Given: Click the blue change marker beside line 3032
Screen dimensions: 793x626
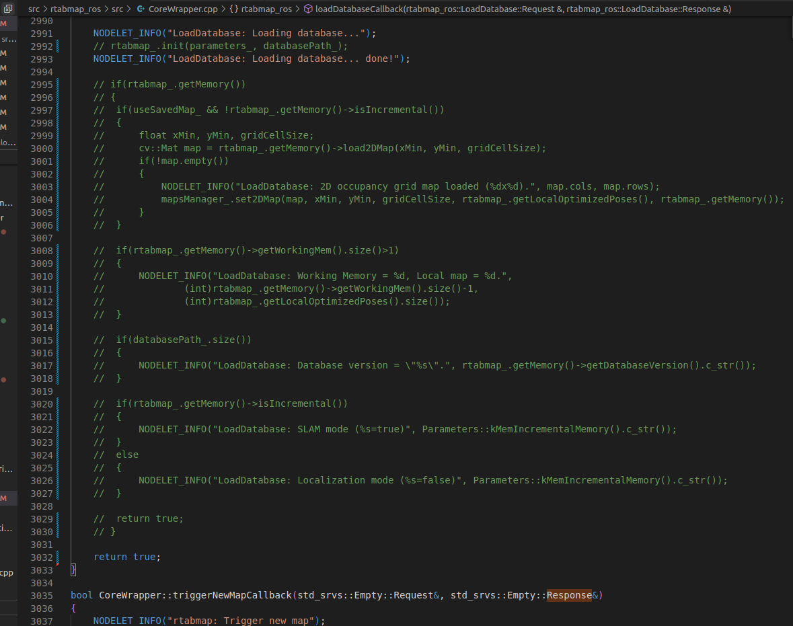Looking at the screenshot, I should (x=59, y=557).
